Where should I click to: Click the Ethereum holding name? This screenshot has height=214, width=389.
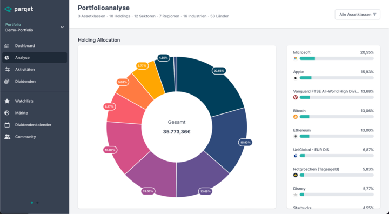click(302, 130)
